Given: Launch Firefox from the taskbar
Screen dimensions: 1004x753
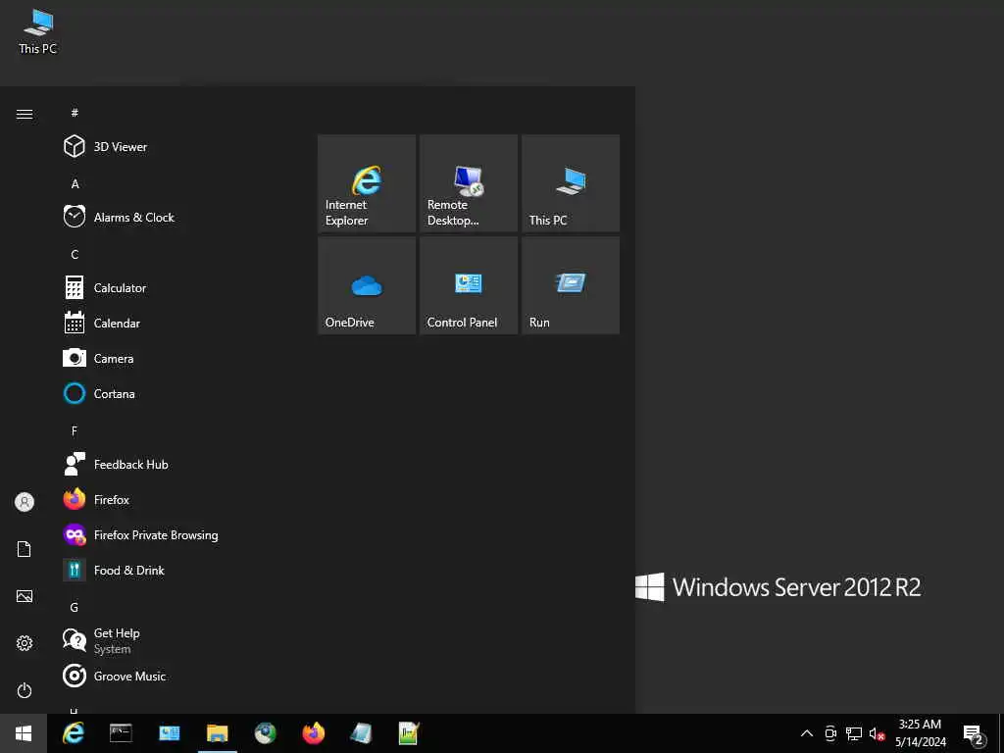Looking at the screenshot, I should (313, 733).
